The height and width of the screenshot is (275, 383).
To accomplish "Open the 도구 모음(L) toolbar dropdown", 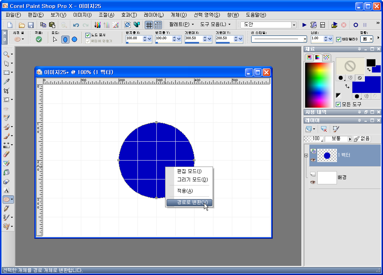I will click(215, 25).
